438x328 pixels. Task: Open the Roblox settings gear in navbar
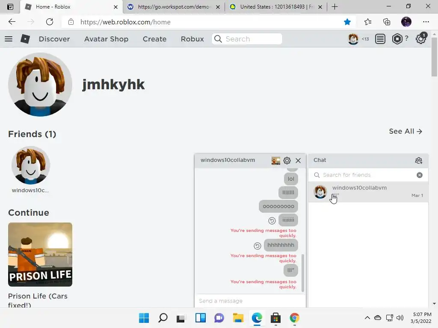coord(420,39)
